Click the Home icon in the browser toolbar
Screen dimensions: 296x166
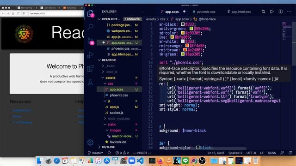click(x=13, y=13)
